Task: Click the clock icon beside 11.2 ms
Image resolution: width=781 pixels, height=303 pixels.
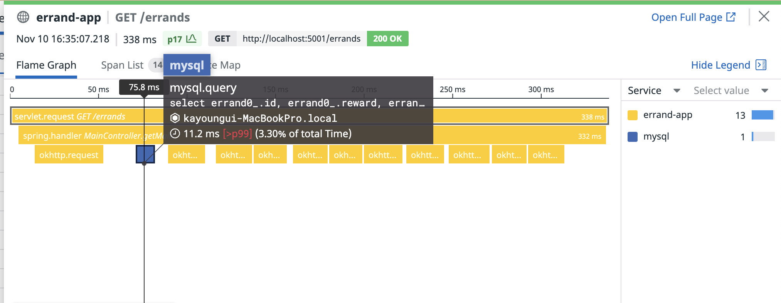Action: point(175,134)
